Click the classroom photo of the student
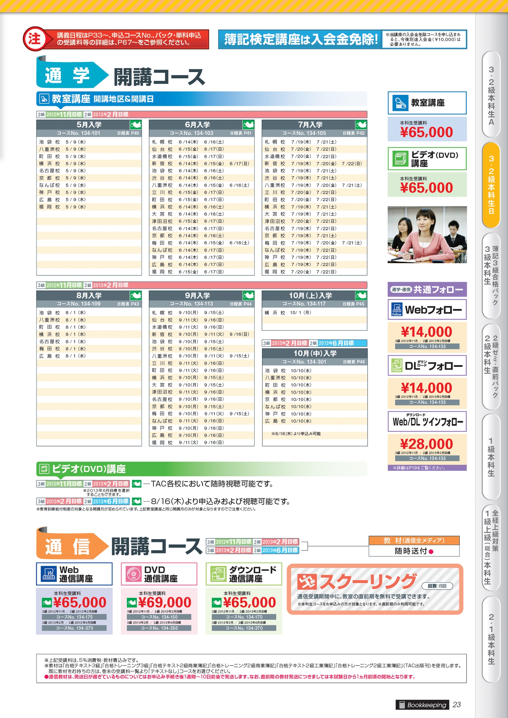 427,235
